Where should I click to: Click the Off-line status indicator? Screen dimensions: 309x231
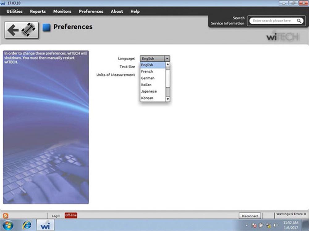tap(71, 215)
